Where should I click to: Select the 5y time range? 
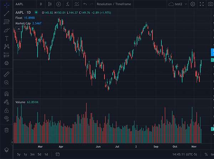[x=19, y=154]
